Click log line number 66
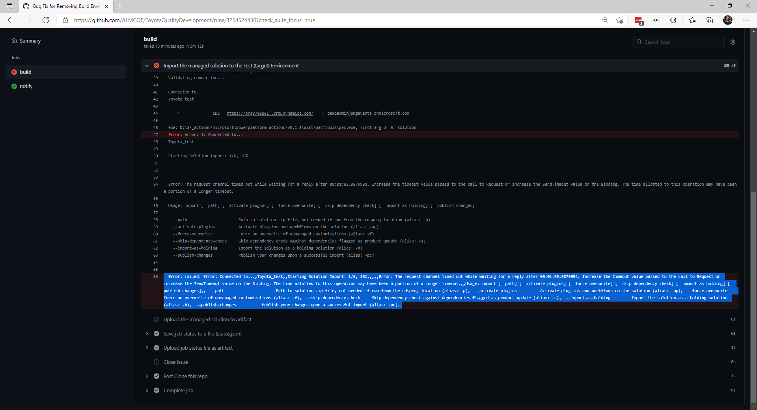757x410 pixels. tap(155, 277)
